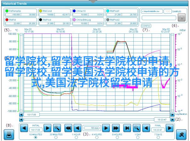This screenshot has height=141, width=190.
Task: Click the pink ChVacBrtnLog color indicator
Action: coord(74,20)
